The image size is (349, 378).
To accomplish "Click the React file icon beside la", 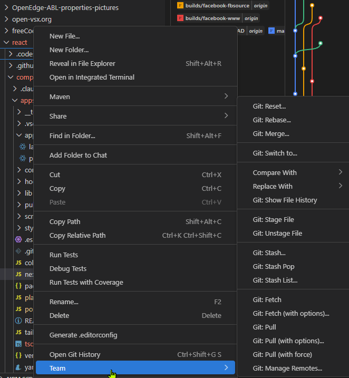I will [x=23, y=147].
